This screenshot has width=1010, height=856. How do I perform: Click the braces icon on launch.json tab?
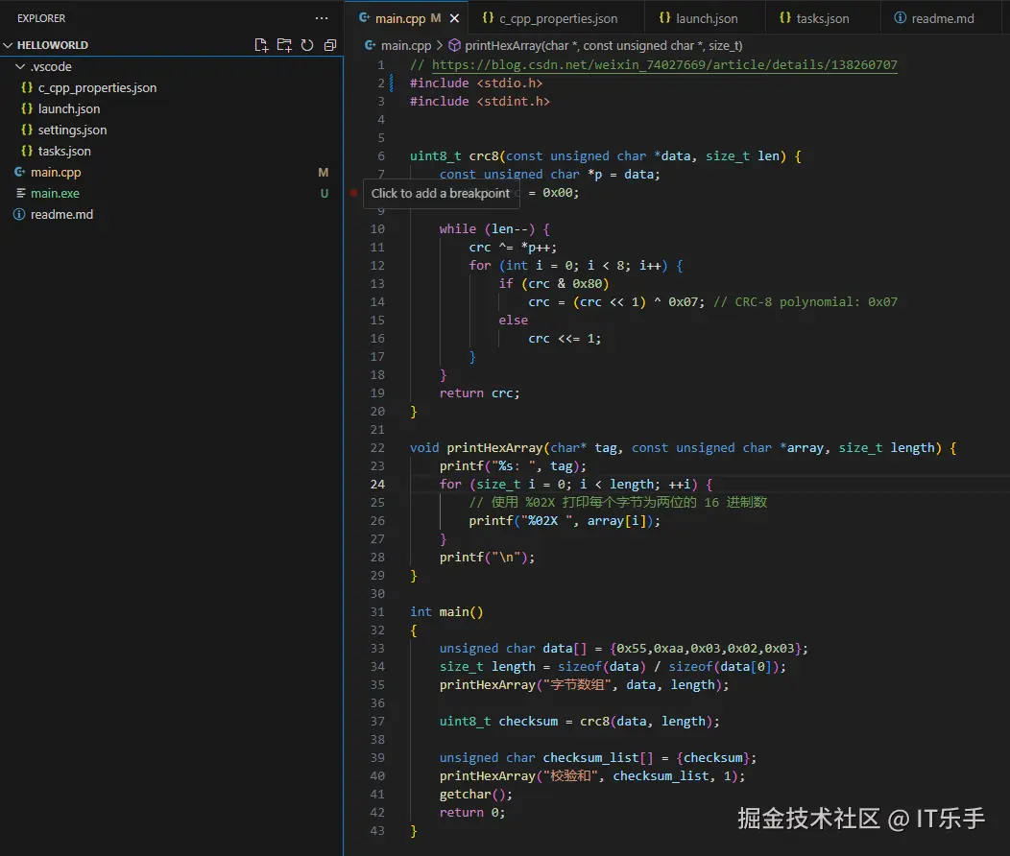[x=664, y=18]
